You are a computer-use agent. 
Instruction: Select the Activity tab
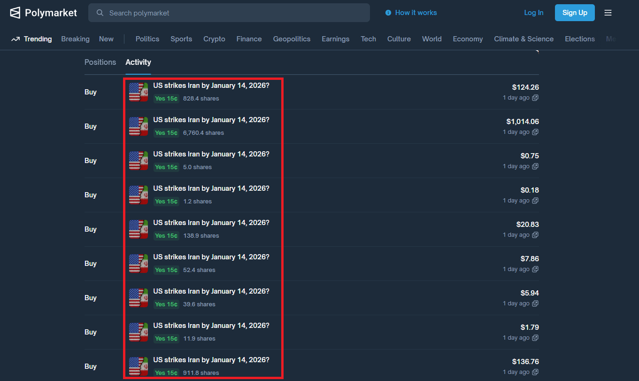tap(138, 62)
